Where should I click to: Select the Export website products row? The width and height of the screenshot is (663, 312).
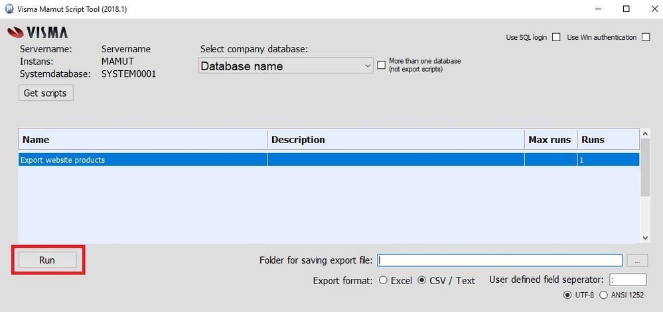329,160
